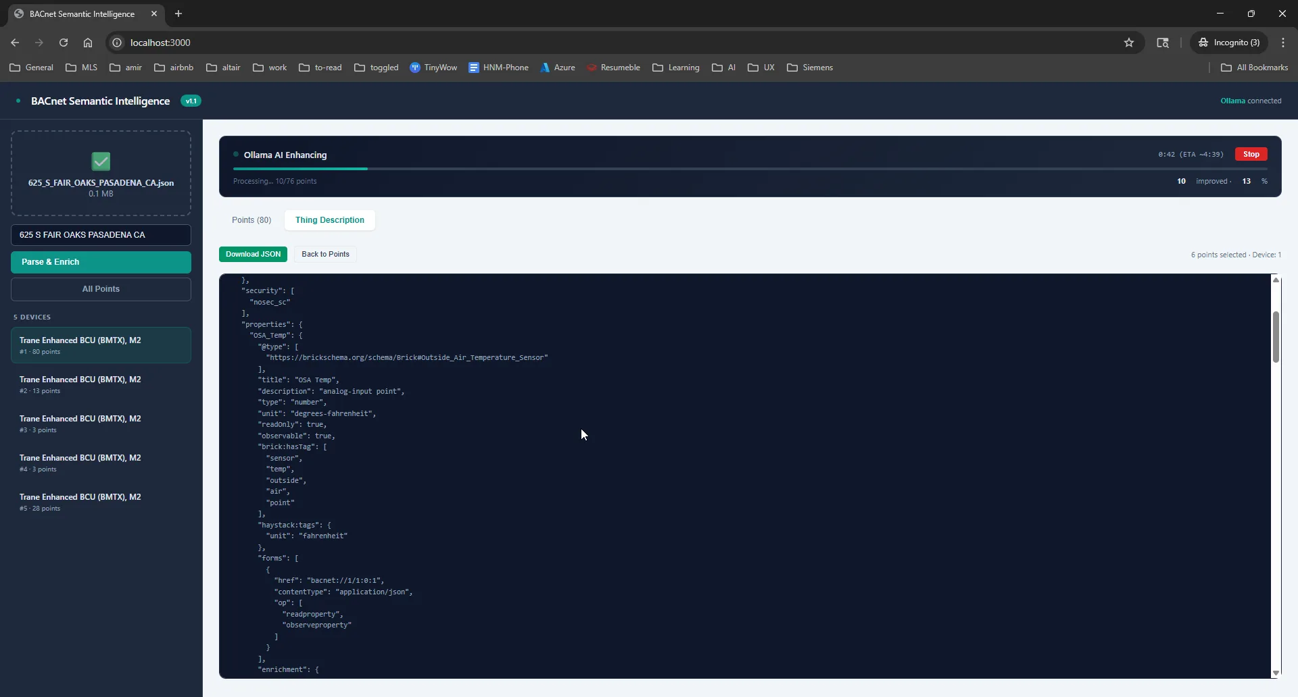This screenshot has width=1298, height=697.
Task: Open the MLS bookmarks folder
Action: click(81, 68)
